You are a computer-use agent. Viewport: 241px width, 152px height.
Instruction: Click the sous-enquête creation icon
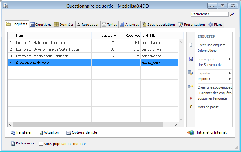191,87
